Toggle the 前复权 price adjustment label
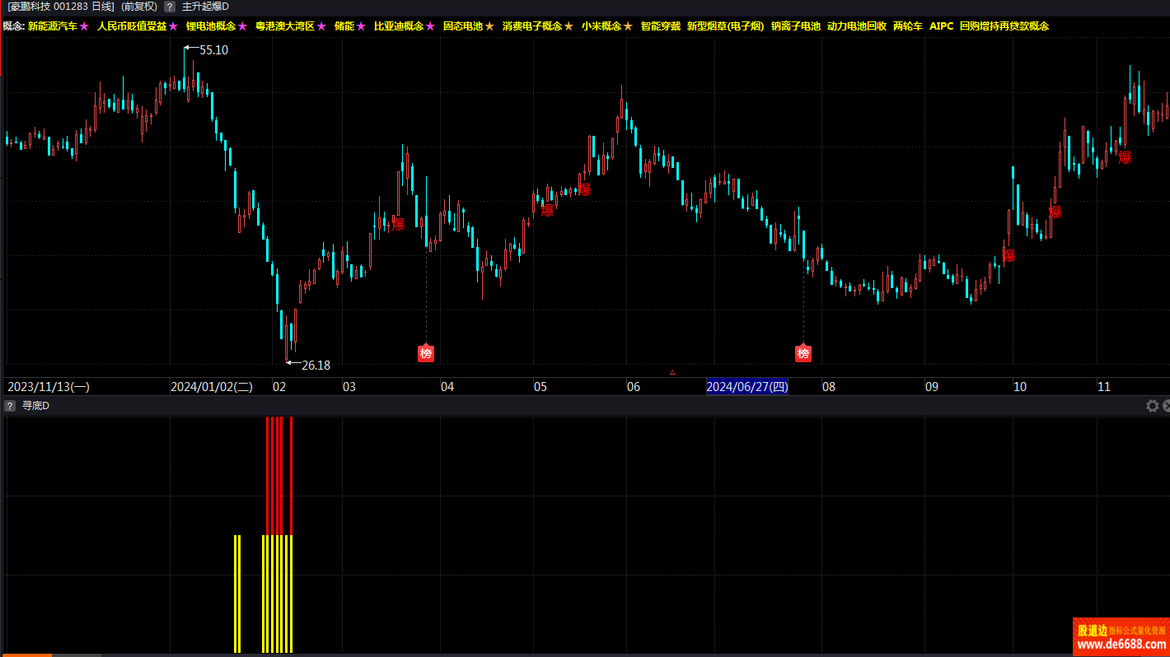 pyautogui.click(x=139, y=7)
